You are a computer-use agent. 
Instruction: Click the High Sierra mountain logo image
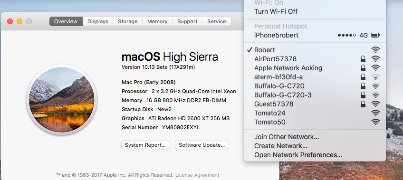[62, 100]
